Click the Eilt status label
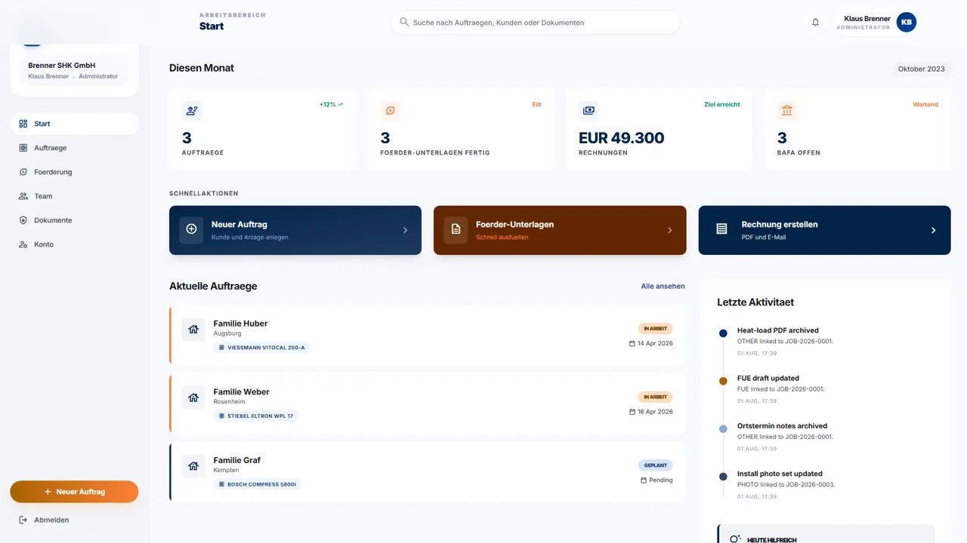Viewport: 967px width, 543px height. click(x=536, y=105)
